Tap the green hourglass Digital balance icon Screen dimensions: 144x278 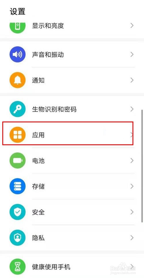click(18, 266)
